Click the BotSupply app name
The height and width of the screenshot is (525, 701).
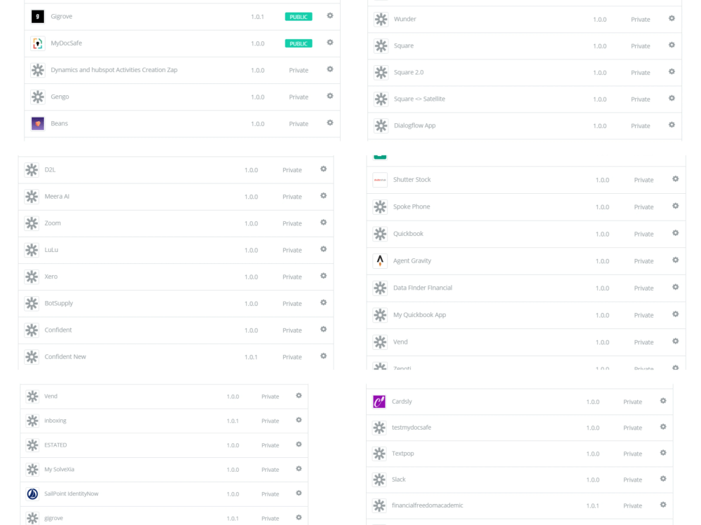pos(59,303)
